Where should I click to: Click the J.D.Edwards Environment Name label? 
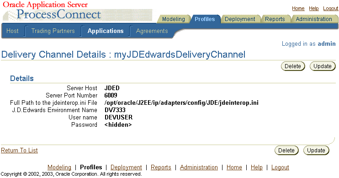coord(54,110)
